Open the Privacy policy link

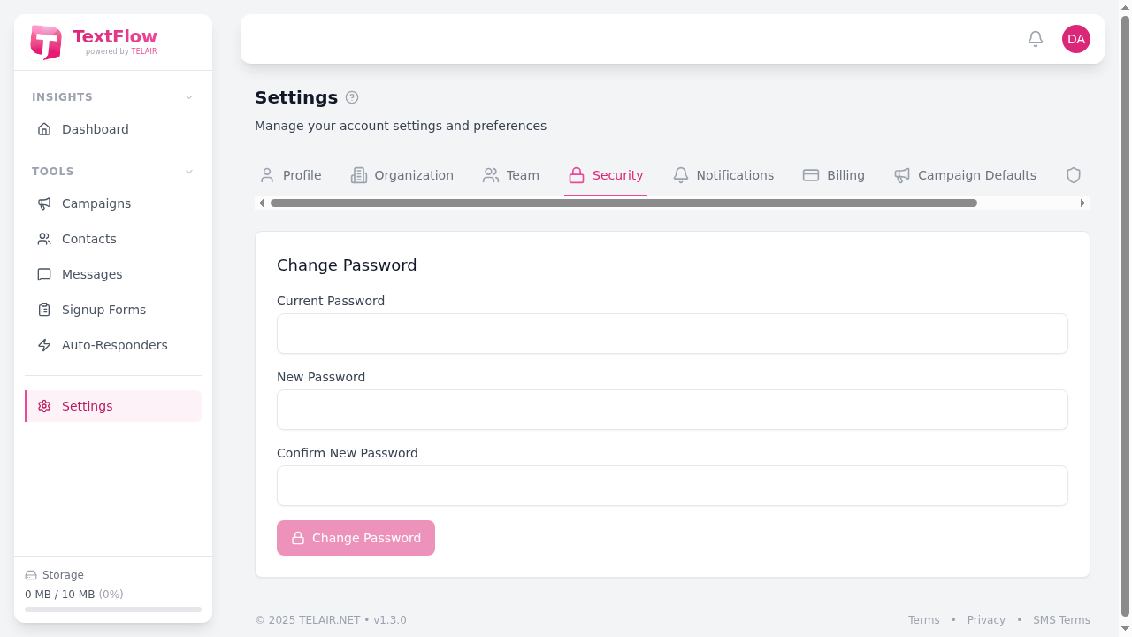point(986,619)
